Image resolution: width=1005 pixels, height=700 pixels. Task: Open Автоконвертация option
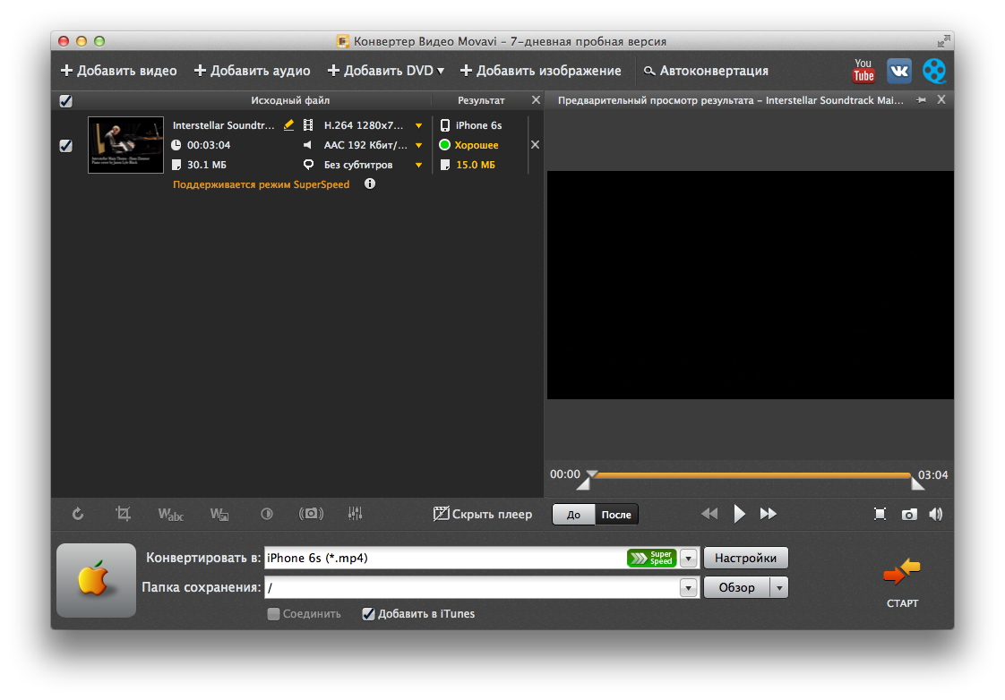tap(706, 71)
